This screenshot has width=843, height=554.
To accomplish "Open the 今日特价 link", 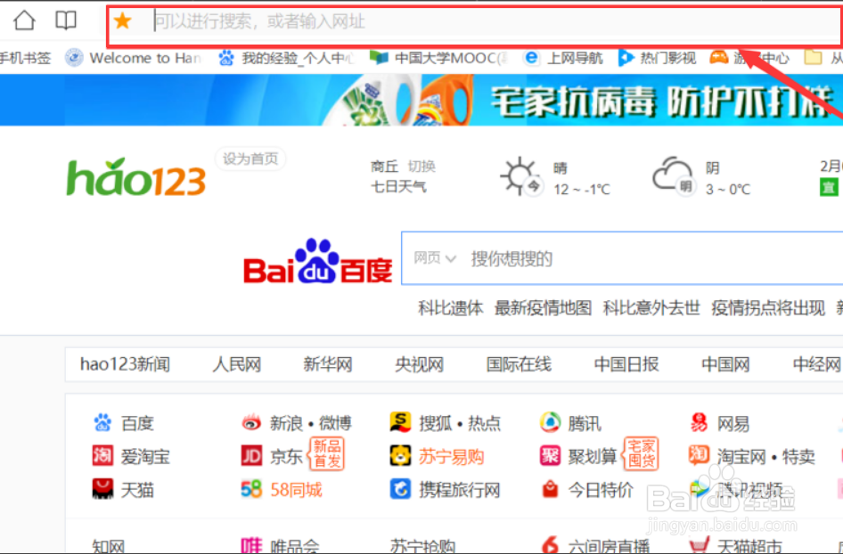I will pyautogui.click(x=601, y=490).
